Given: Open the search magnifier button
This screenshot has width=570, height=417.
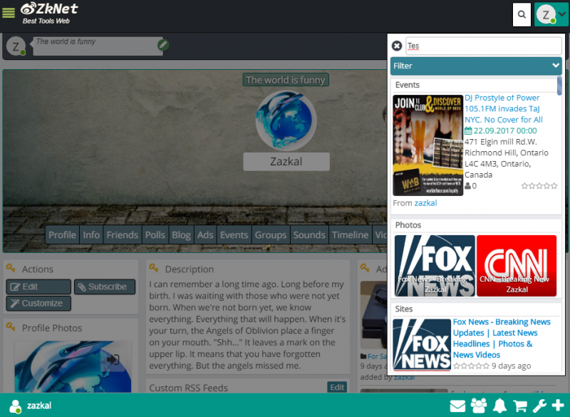Looking at the screenshot, I should (522, 14).
